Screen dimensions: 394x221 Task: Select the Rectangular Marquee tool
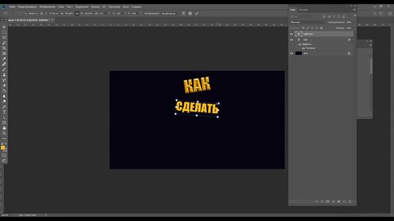pyautogui.click(x=4, y=32)
